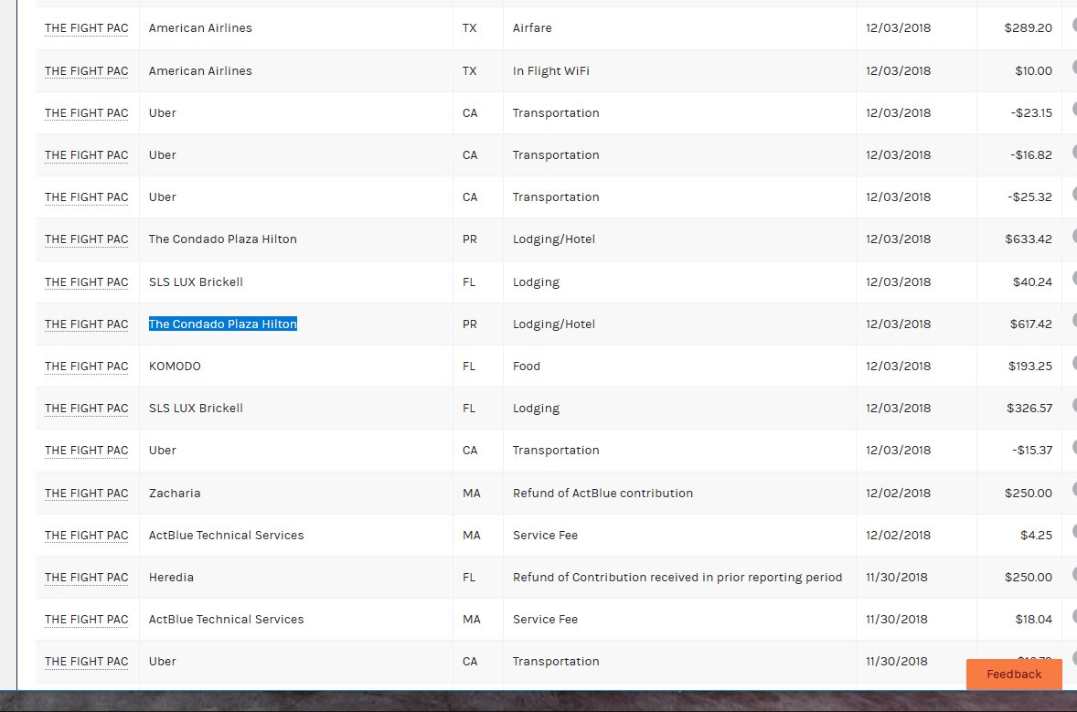
Task: Select 'Uber' in the -$15.37 row
Action: click(162, 451)
